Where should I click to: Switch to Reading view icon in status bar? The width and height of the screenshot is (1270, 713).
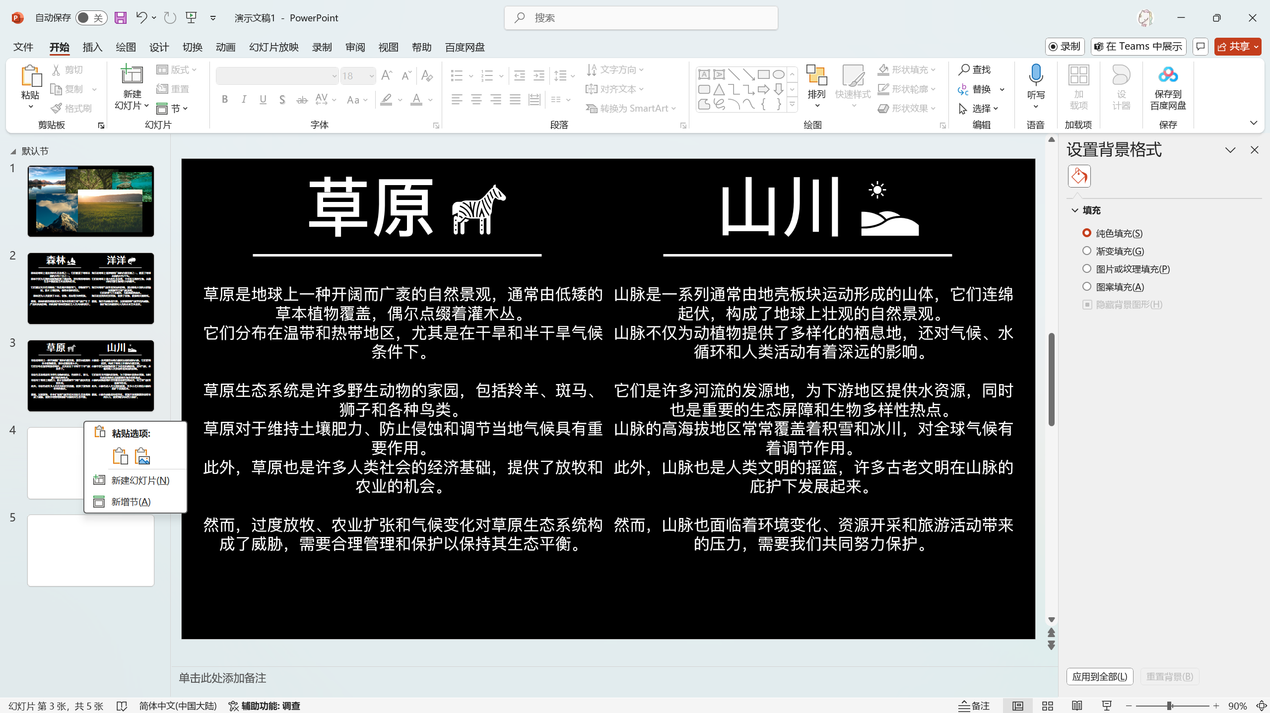click(1077, 706)
